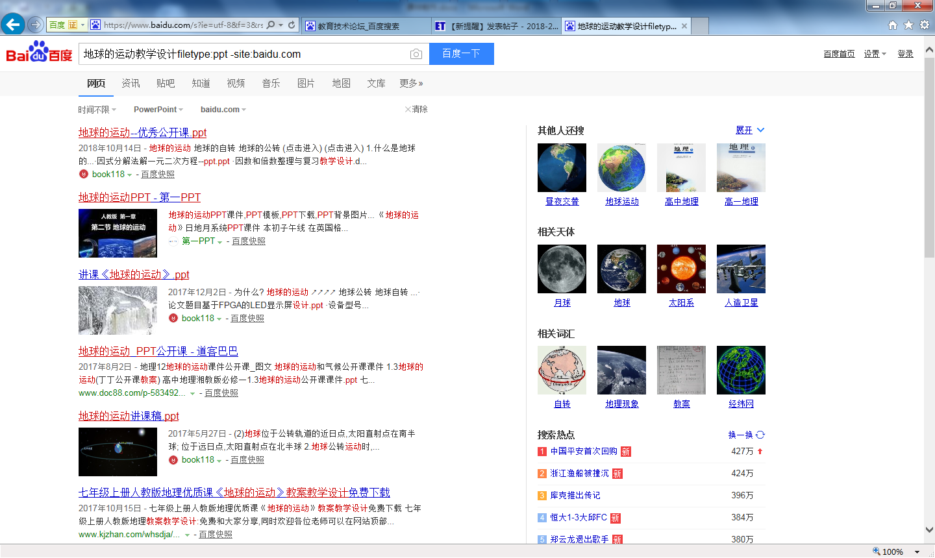The width and height of the screenshot is (935, 558).
Task: Switch to 【新提醒】发表帖子 browser tab
Action: pos(497,26)
